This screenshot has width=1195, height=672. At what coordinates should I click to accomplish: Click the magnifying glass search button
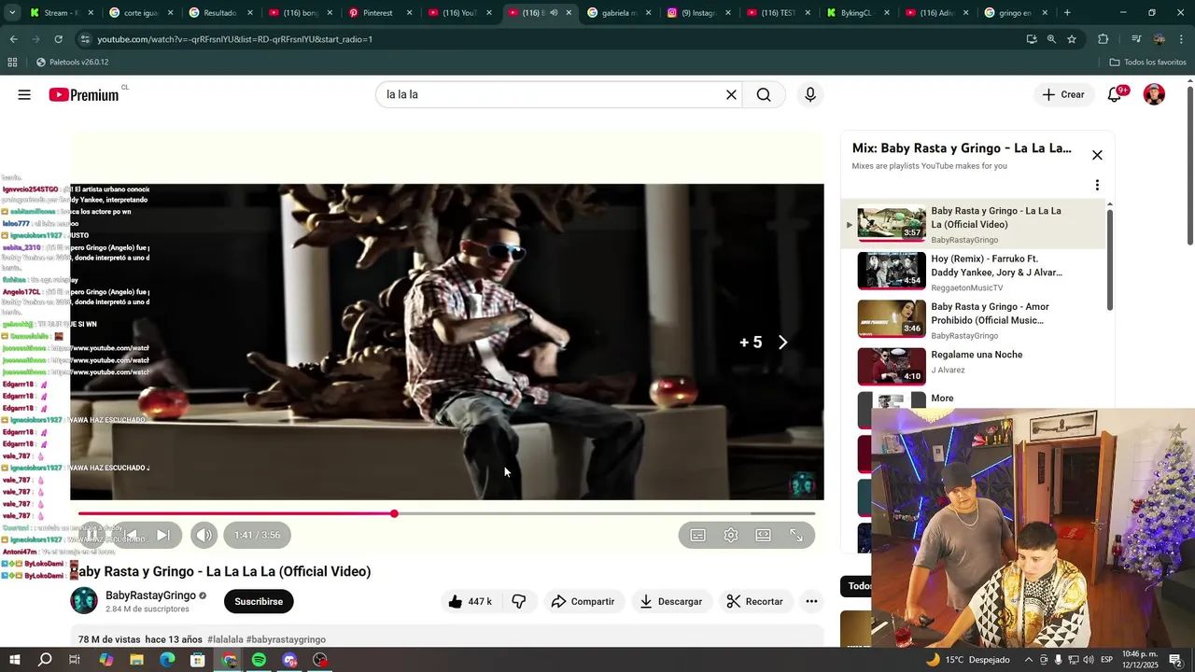pos(764,94)
